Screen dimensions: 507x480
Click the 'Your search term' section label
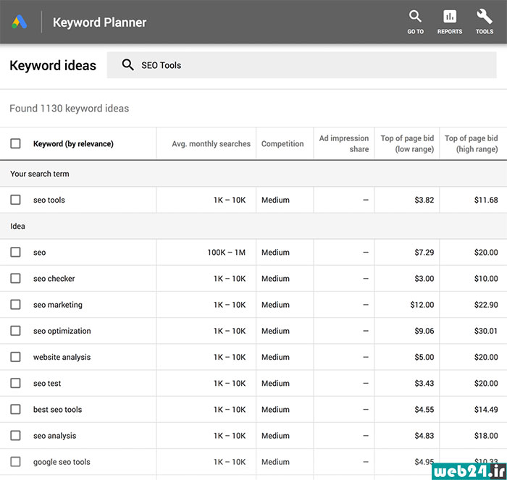click(39, 174)
